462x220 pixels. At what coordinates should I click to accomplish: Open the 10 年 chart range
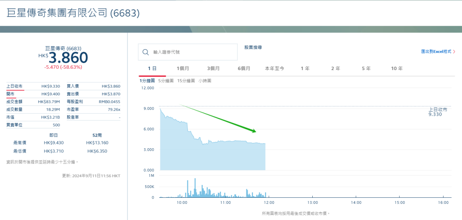397,68
